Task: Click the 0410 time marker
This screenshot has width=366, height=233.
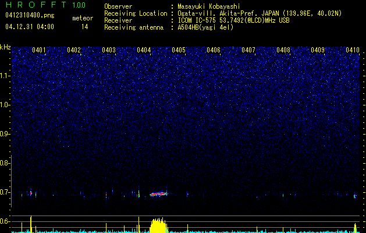Action: point(353,50)
